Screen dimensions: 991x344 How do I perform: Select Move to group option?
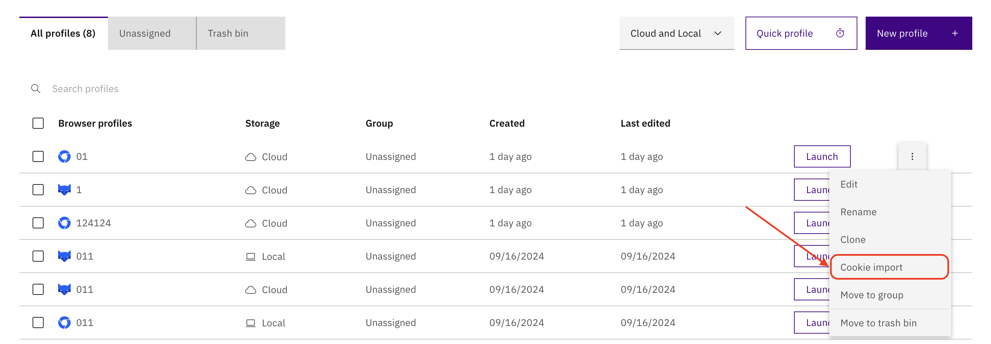click(890, 295)
